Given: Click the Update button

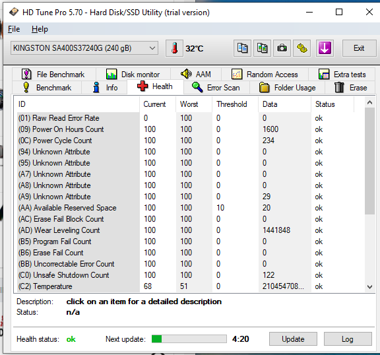Looking at the screenshot, I should coord(293,339).
